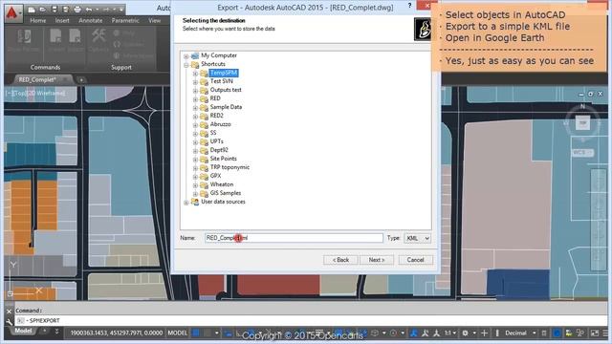Image resolution: width=612 pixels, height=344 pixels.
Task: Click the status bar customization menu icon
Action: [605, 333]
